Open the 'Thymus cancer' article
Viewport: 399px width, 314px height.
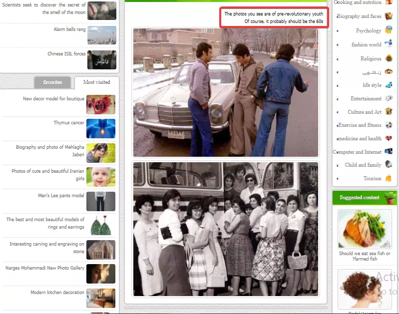click(69, 123)
